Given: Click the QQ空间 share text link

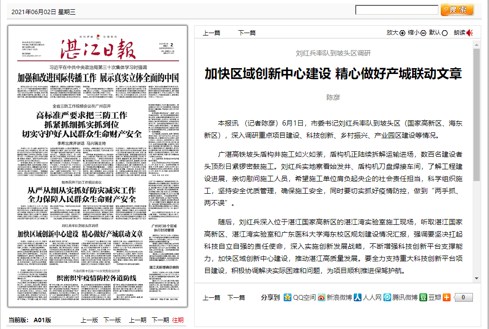Looking at the screenshot, I should (304, 297).
